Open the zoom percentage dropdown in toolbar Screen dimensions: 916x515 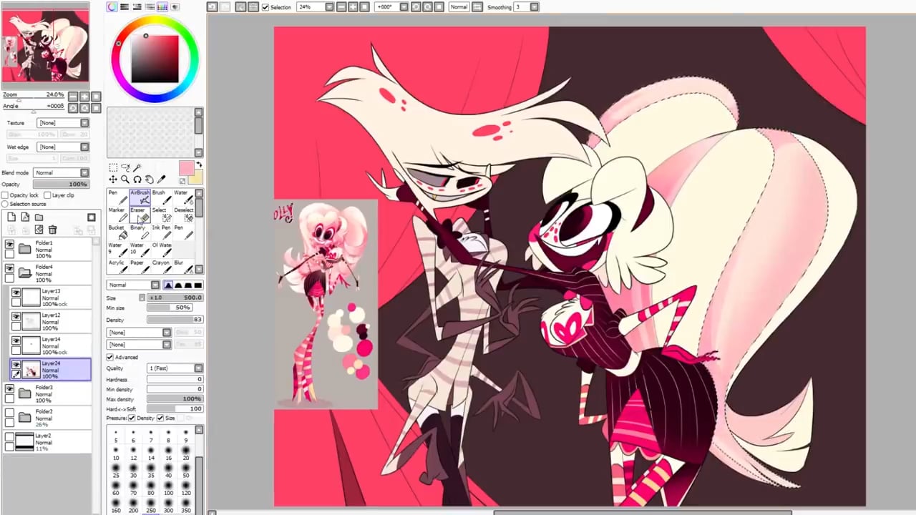tap(315, 7)
